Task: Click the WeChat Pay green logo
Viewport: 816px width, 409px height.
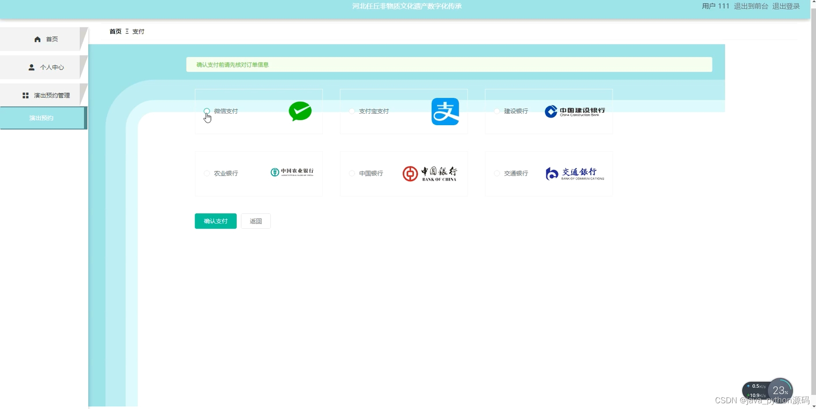Action: pyautogui.click(x=300, y=111)
